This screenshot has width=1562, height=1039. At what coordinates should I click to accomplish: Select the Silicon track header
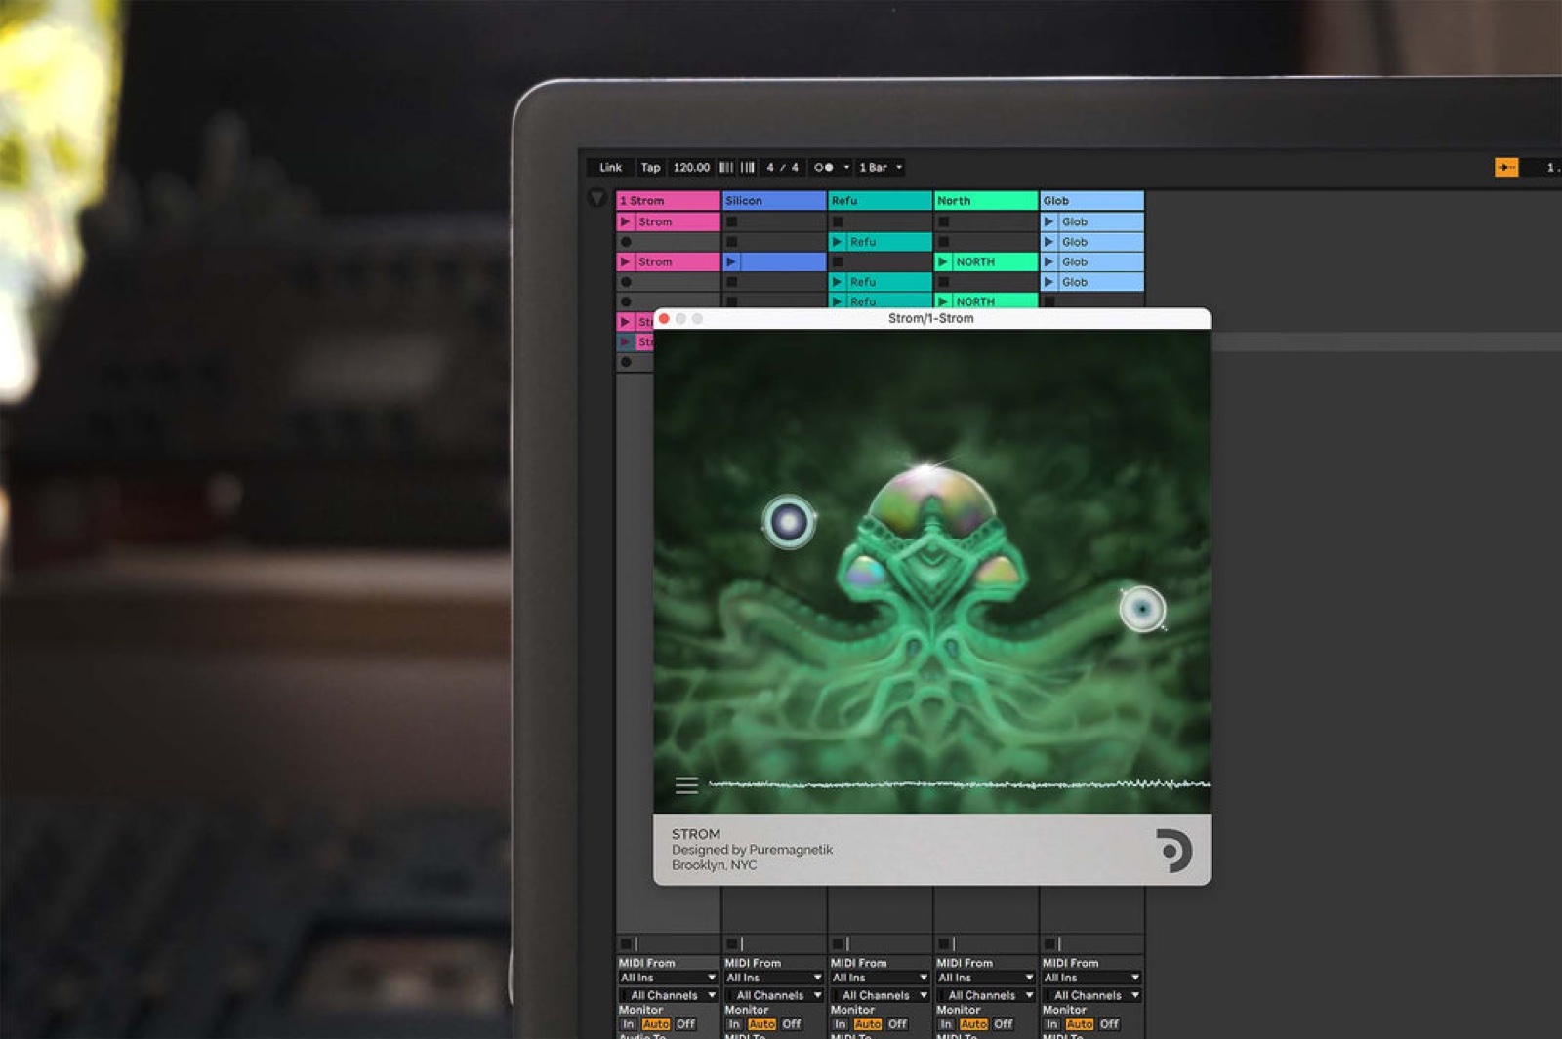(774, 201)
